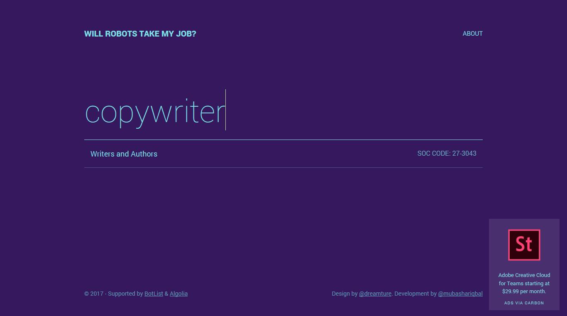Place cursor after the "r" in copywriter

coord(225,112)
